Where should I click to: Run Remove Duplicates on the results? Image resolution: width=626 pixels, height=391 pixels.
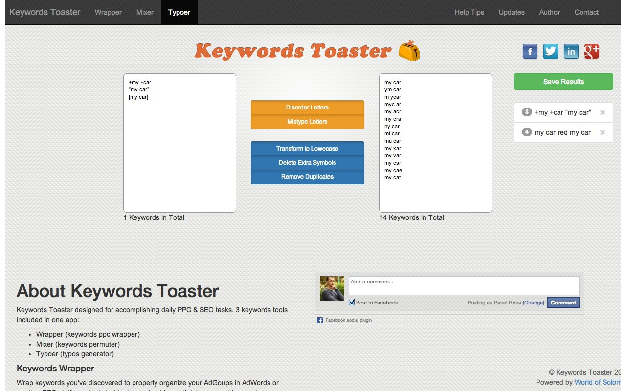[307, 177]
